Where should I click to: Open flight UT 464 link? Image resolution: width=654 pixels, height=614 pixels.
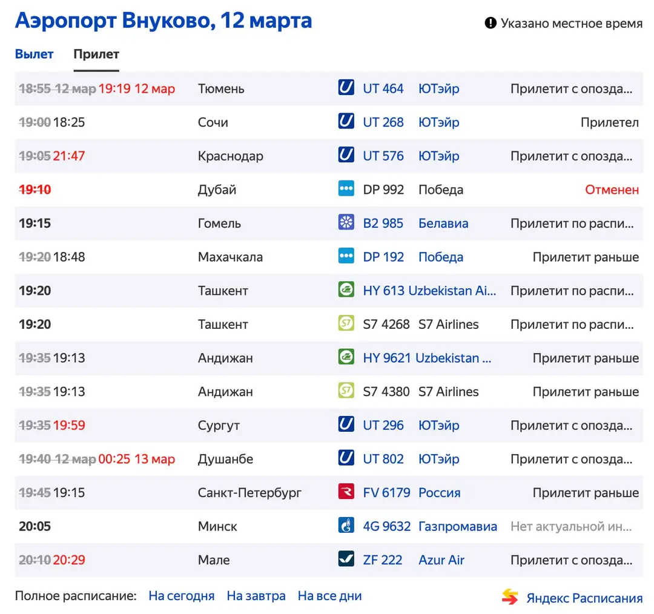click(383, 88)
